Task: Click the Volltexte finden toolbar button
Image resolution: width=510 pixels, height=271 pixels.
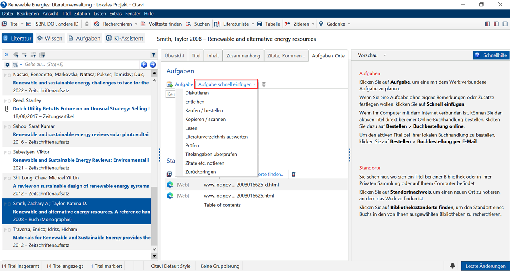Action: [x=161, y=24]
